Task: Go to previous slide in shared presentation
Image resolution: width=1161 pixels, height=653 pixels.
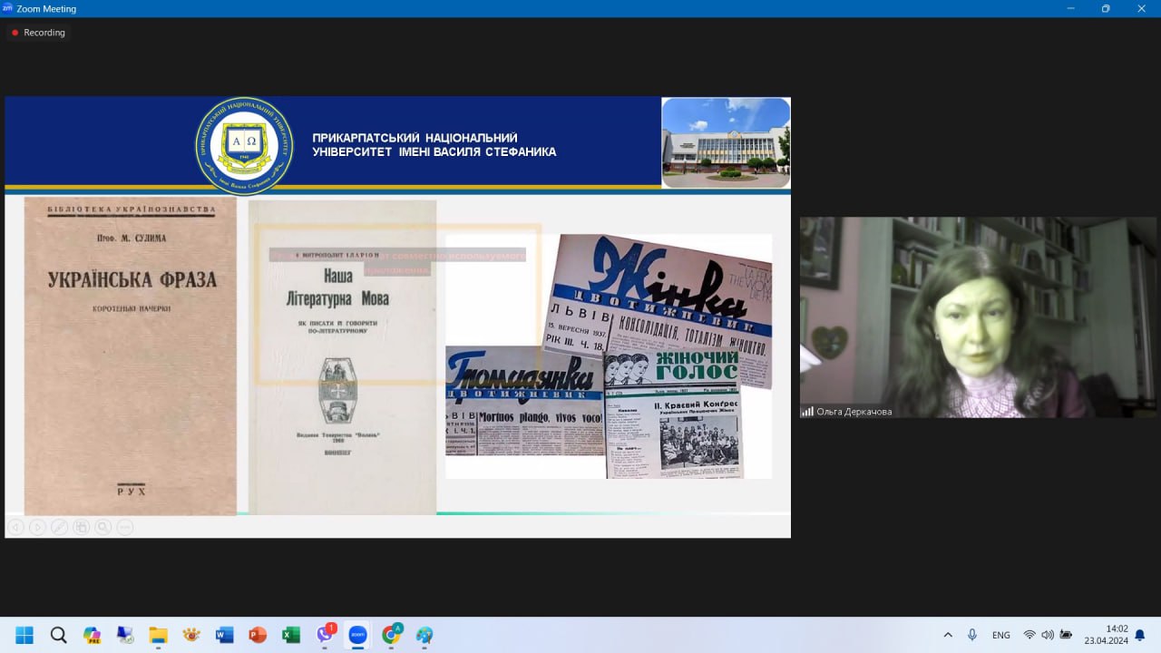Action: click(15, 527)
